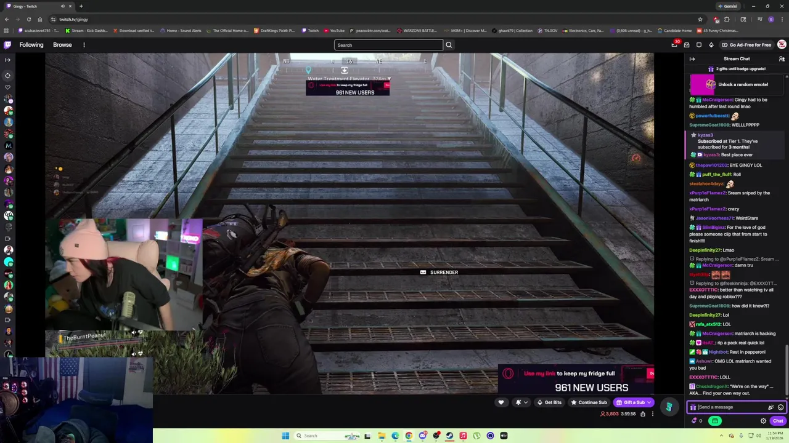Open the Apple TV taskbar icon
Screen dimensions: 789x443
coord(504,436)
